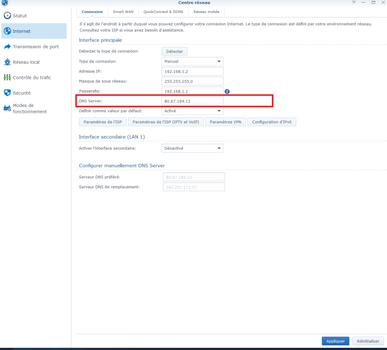This screenshot has width=387, height=350.
Task: Open Paramètres VPN settings
Action: (225, 122)
